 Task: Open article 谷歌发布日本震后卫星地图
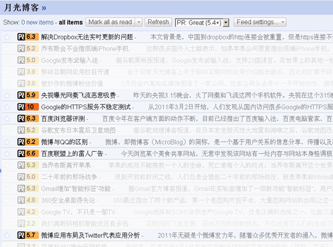(x=79, y=130)
